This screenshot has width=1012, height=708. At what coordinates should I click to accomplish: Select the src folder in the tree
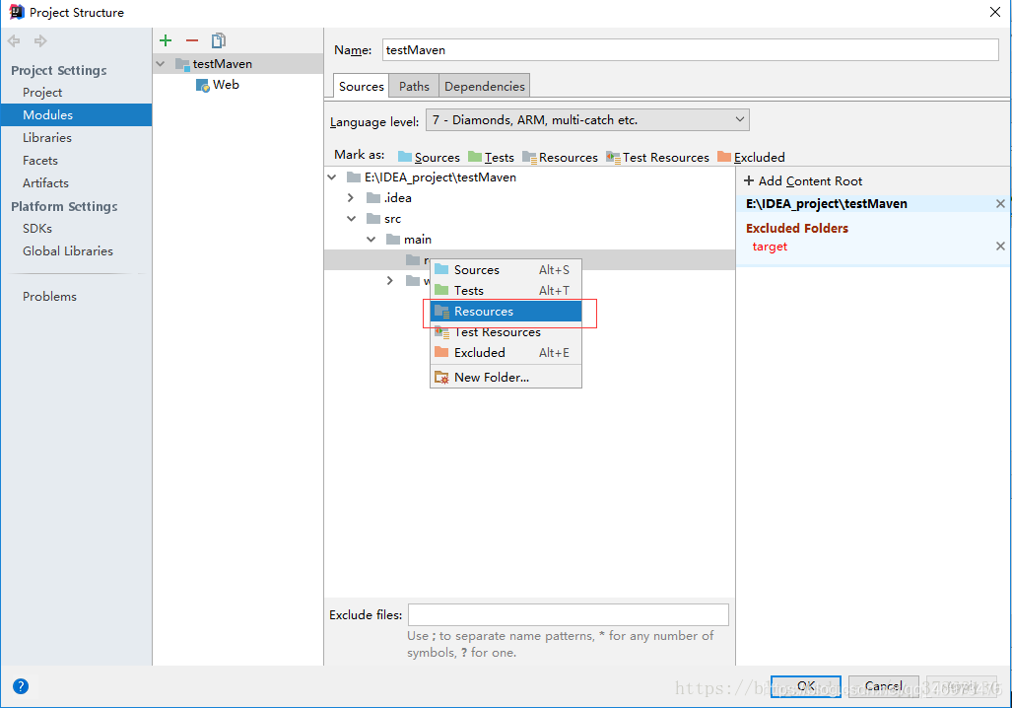click(392, 218)
